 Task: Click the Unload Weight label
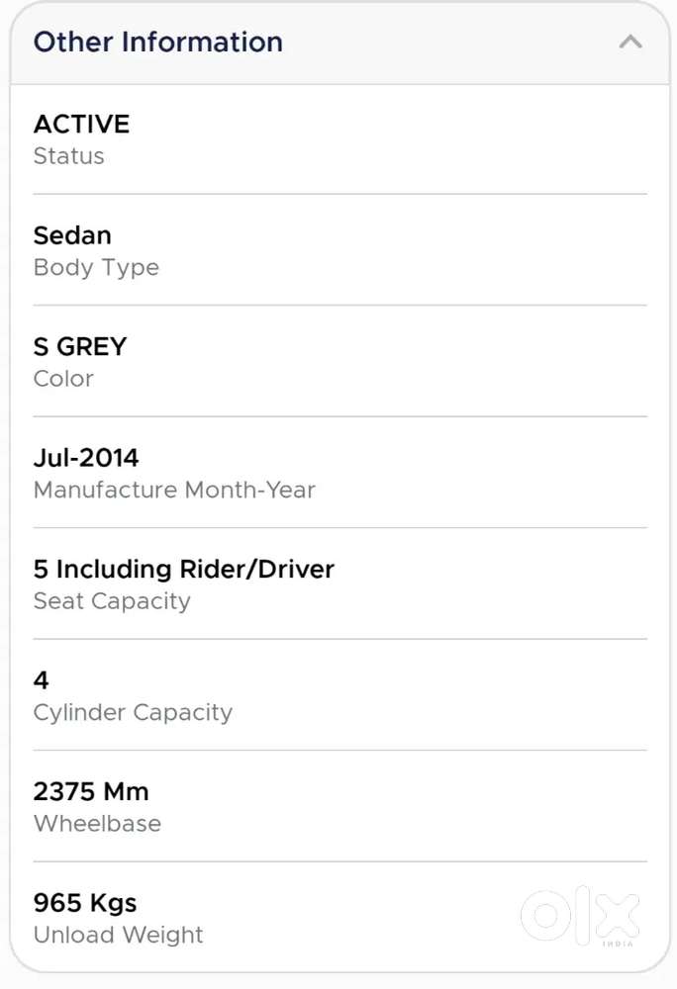[118, 934]
